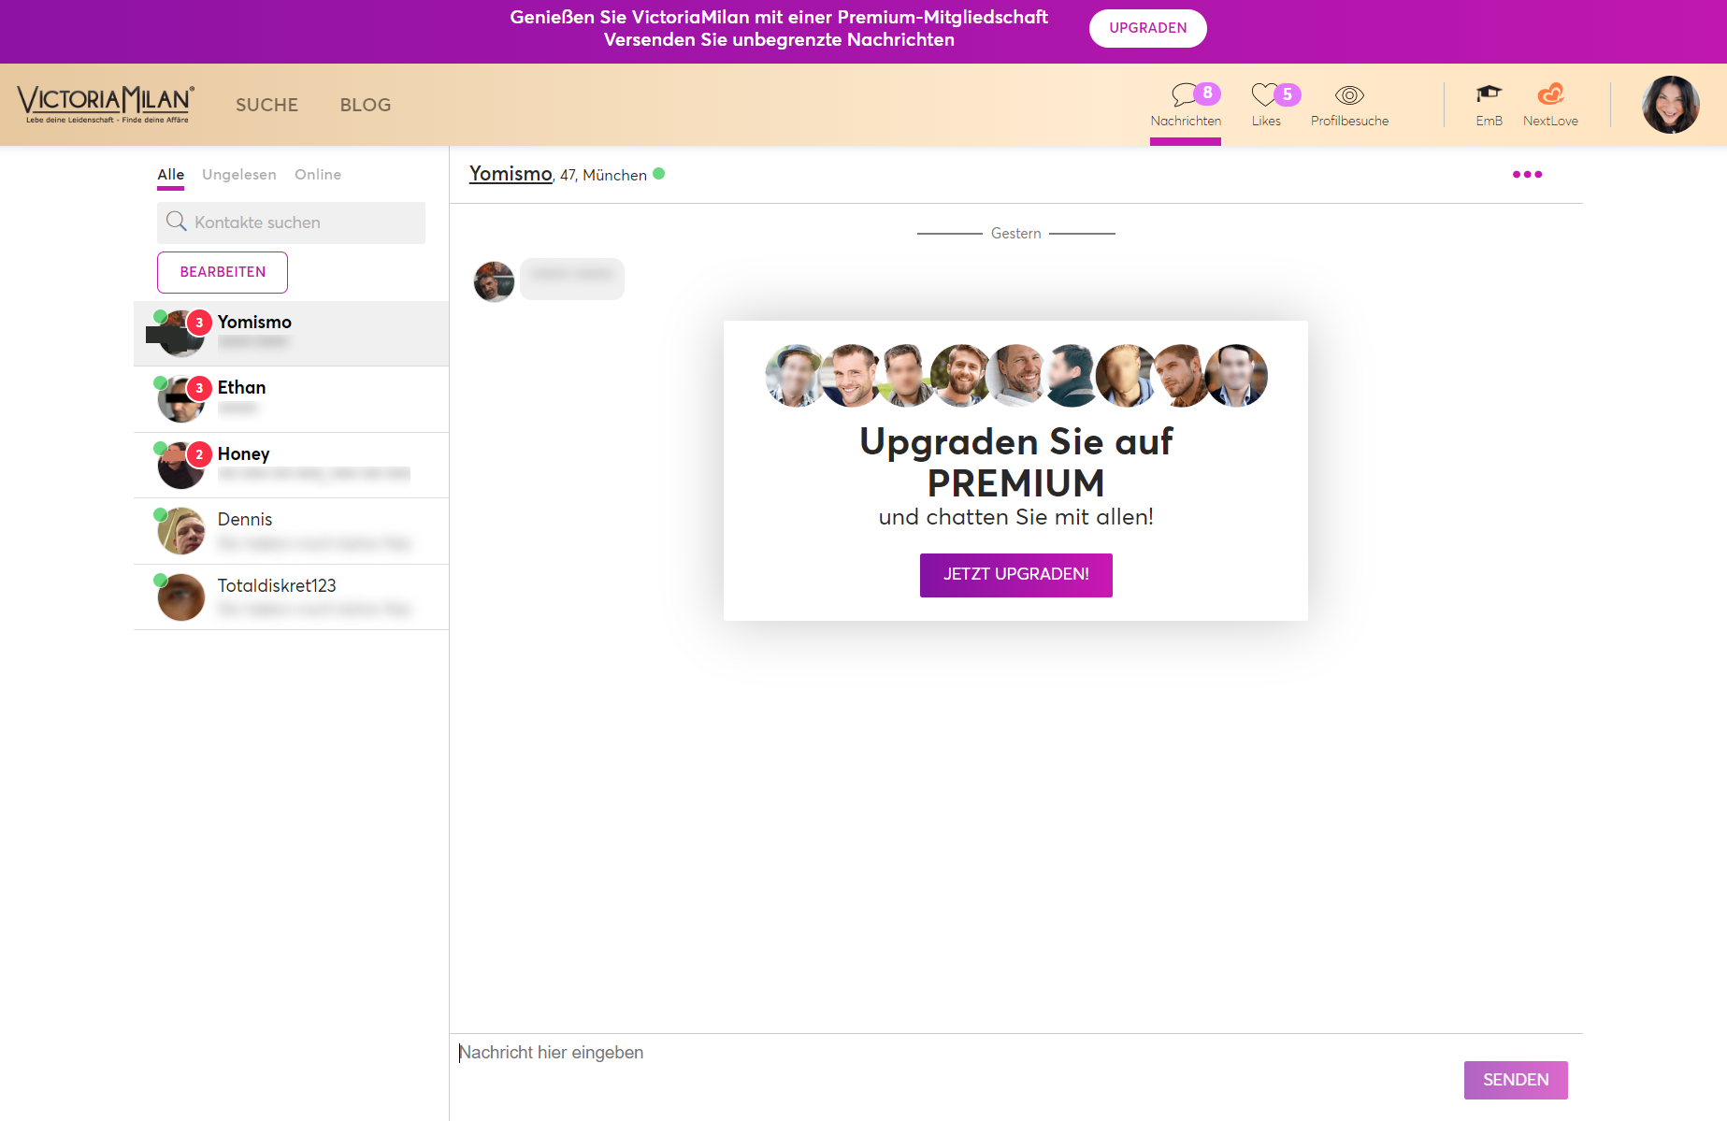The width and height of the screenshot is (1727, 1121).
Task: Click the UPGRADEN button in top banner
Action: tap(1147, 28)
